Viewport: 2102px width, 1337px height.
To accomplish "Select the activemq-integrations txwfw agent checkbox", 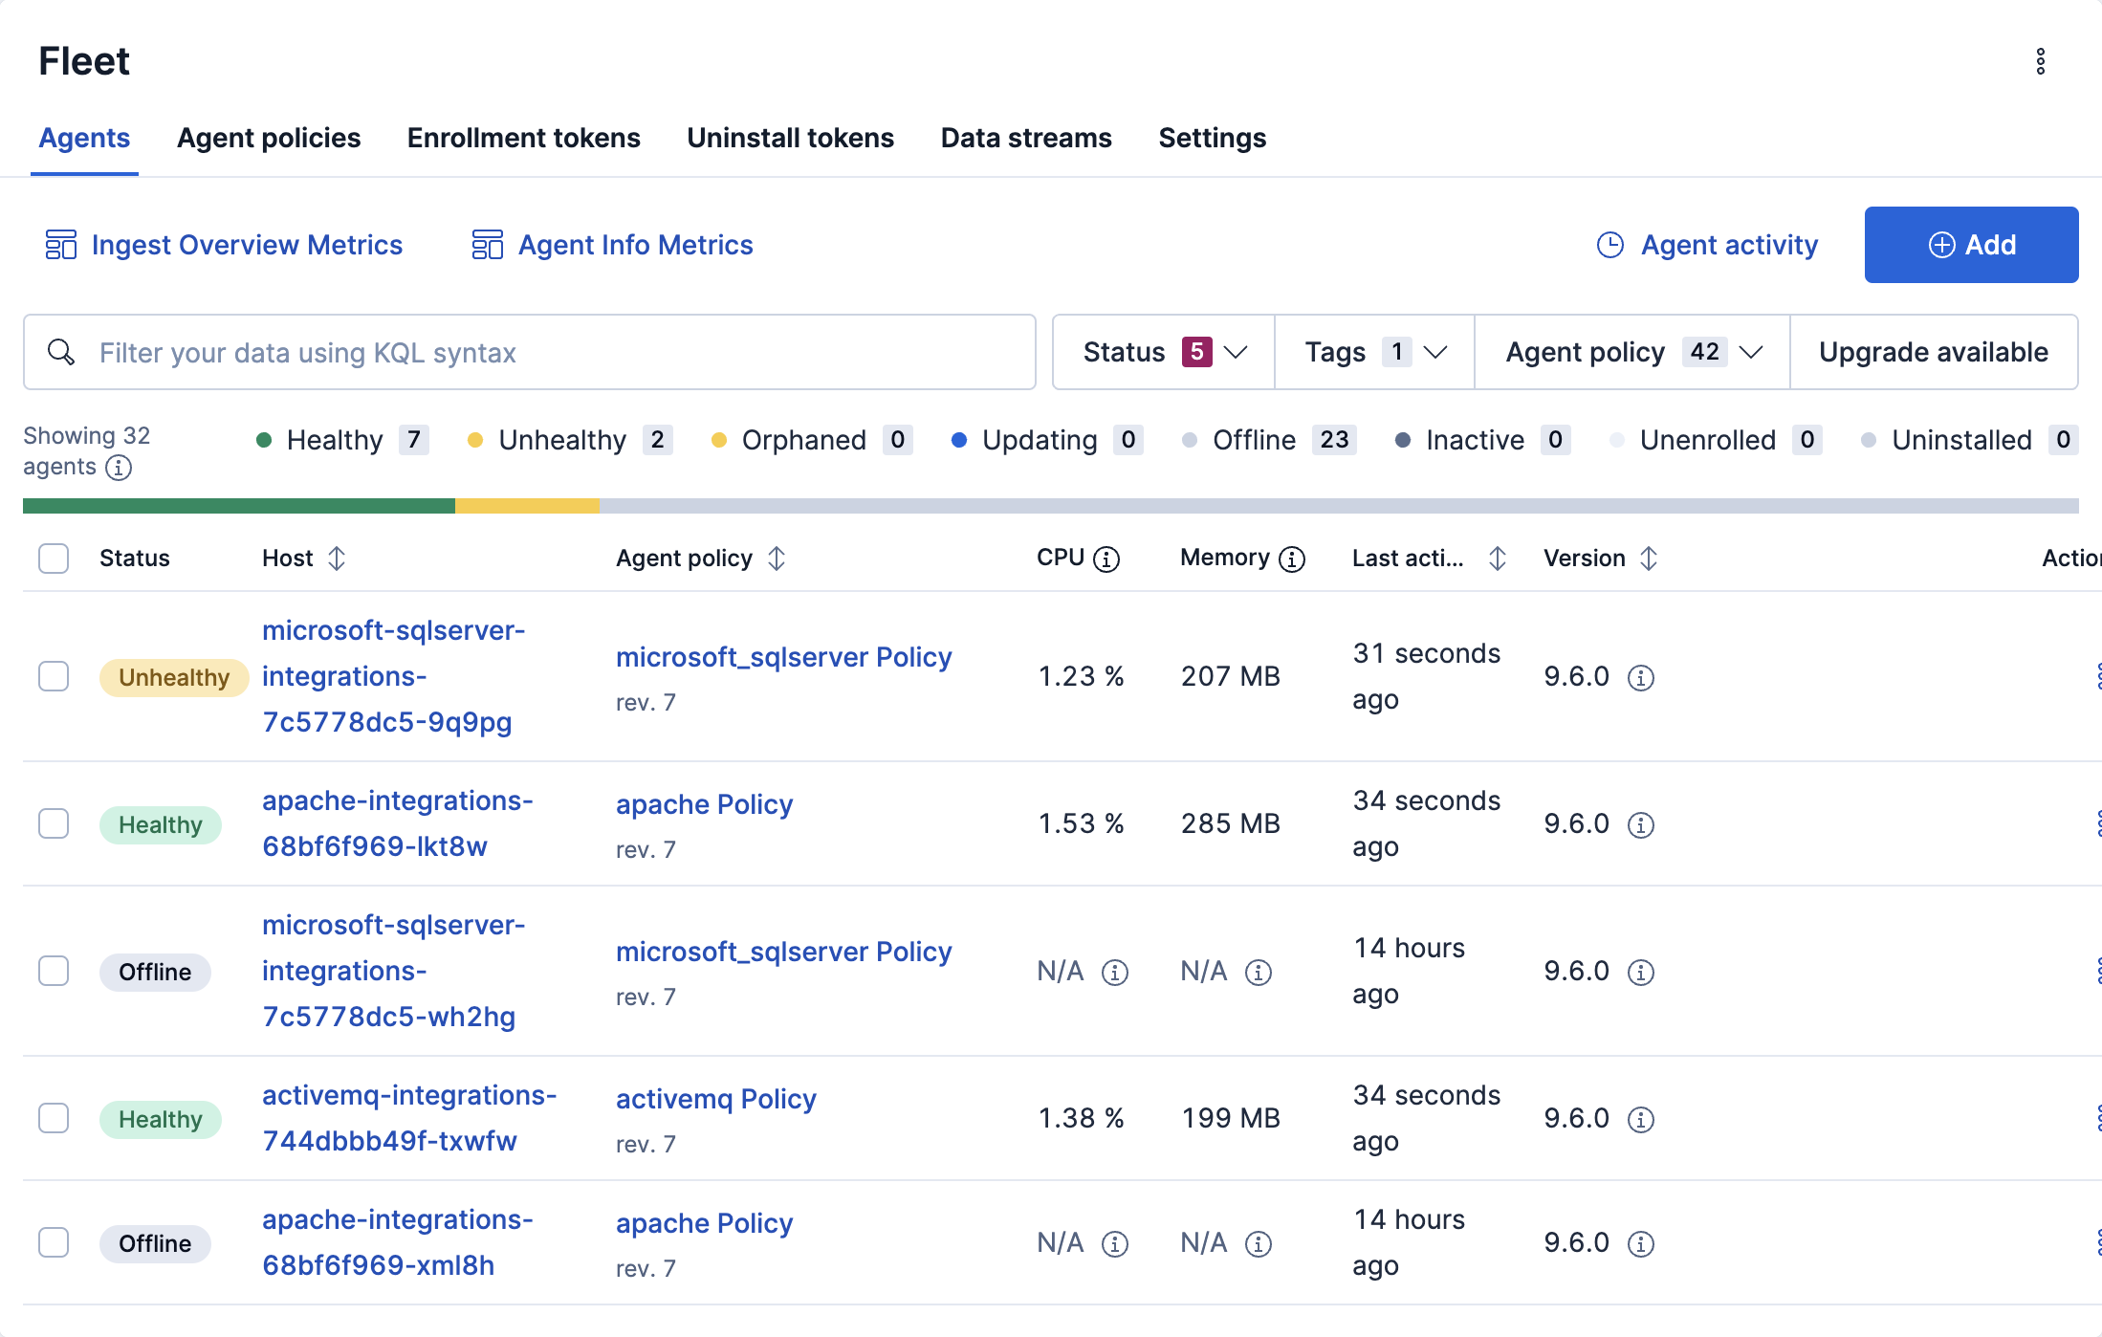I will 54,1118.
